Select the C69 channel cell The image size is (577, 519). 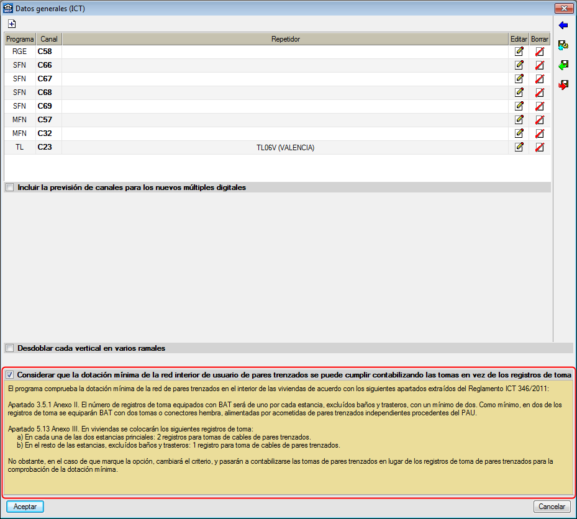point(49,106)
